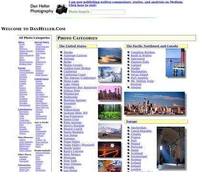Go to Santa Barbara photos

[x=74, y=132]
